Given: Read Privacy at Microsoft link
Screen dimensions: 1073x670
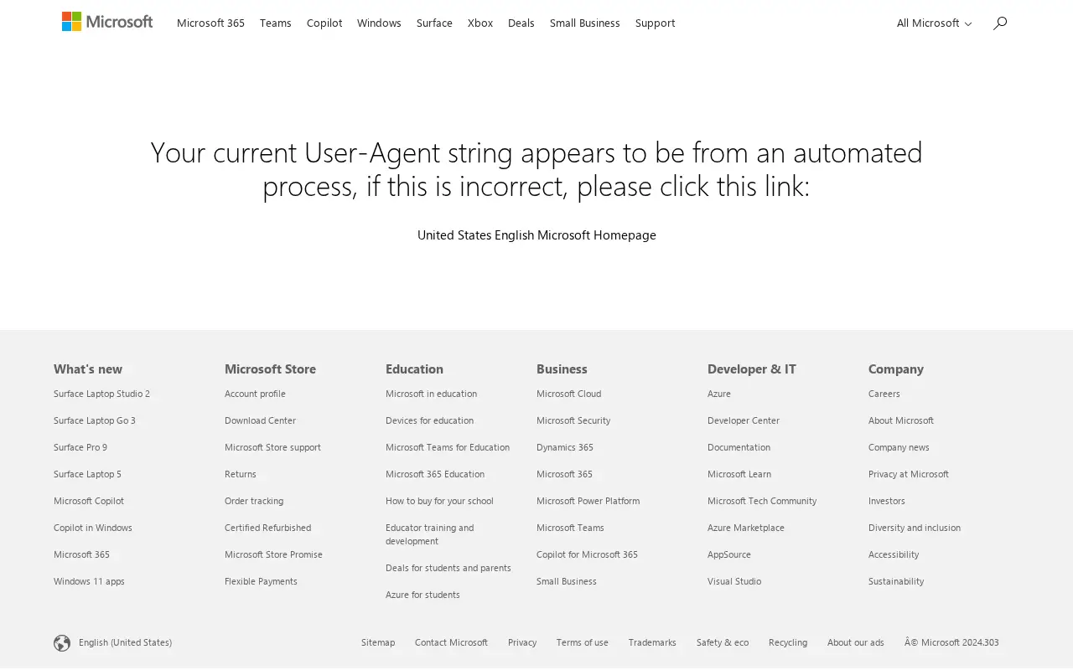Looking at the screenshot, I should 909,474.
